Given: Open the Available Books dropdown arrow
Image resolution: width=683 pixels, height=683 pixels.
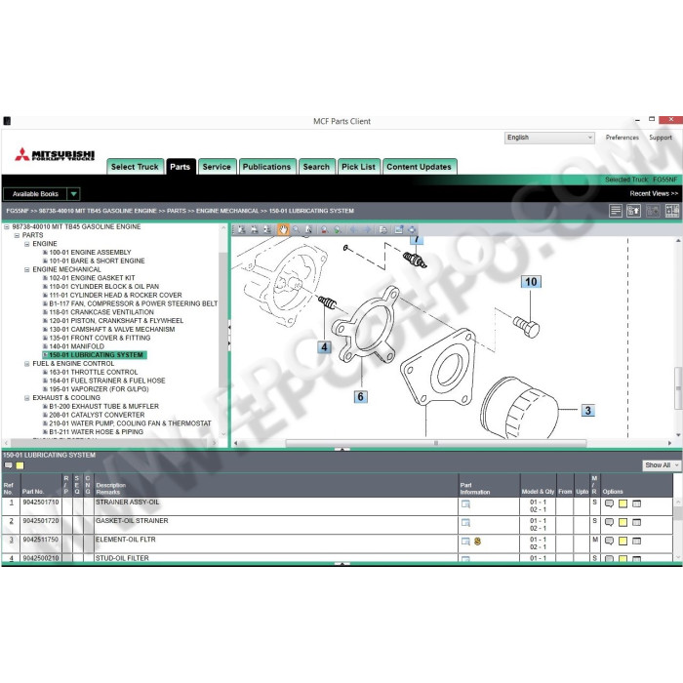Looking at the screenshot, I should 73,194.
